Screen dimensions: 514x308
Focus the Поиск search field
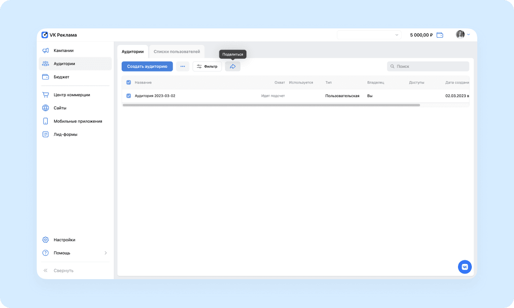[428, 66]
